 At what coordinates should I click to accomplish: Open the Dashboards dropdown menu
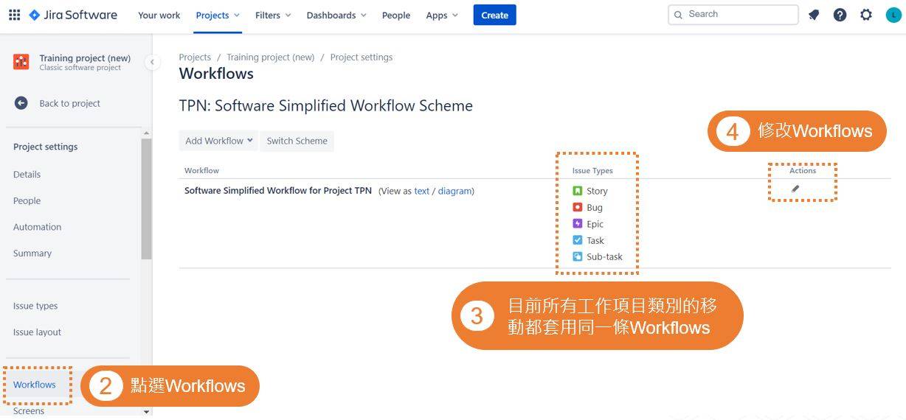(x=336, y=15)
